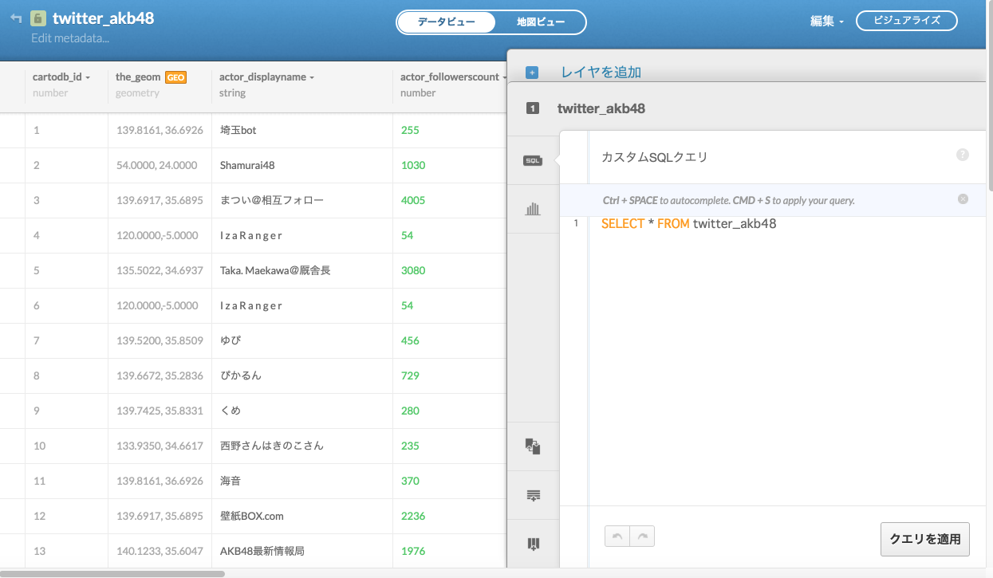This screenshot has width=993, height=578.
Task: Open the SQL query panel icon
Action: pyautogui.click(x=533, y=160)
